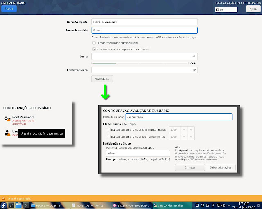Click Salvar Alterações button
This screenshot has height=209, width=262.
click(221, 167)
